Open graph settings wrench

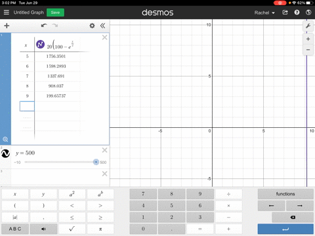coord(308,26)
